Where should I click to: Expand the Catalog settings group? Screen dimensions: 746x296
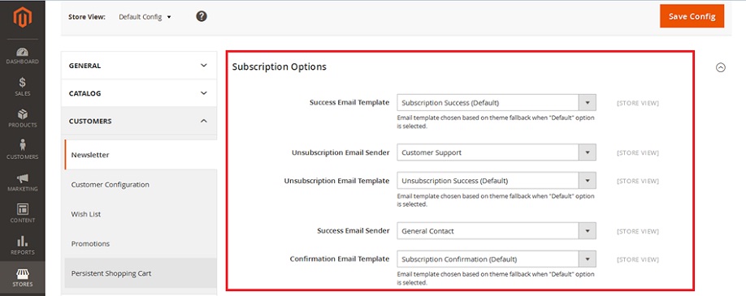tap(139, 93)
